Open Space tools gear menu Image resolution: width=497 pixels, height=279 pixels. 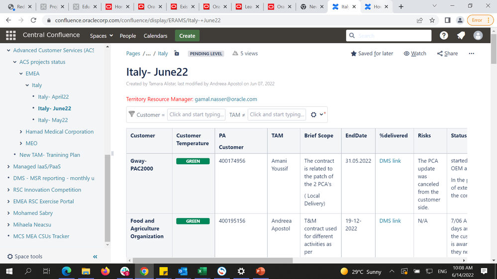click(25, 257)
